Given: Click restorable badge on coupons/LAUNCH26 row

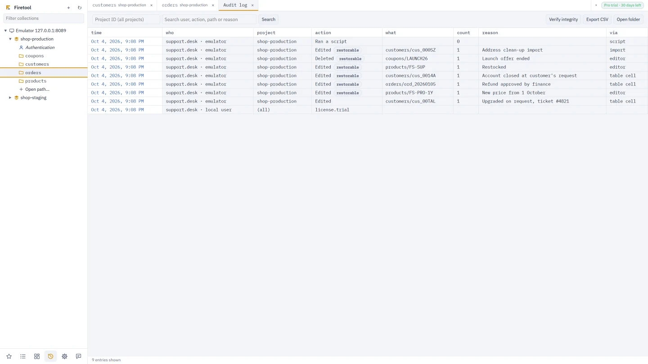Looking at the screenshot, I should click(x=350, y=59).
